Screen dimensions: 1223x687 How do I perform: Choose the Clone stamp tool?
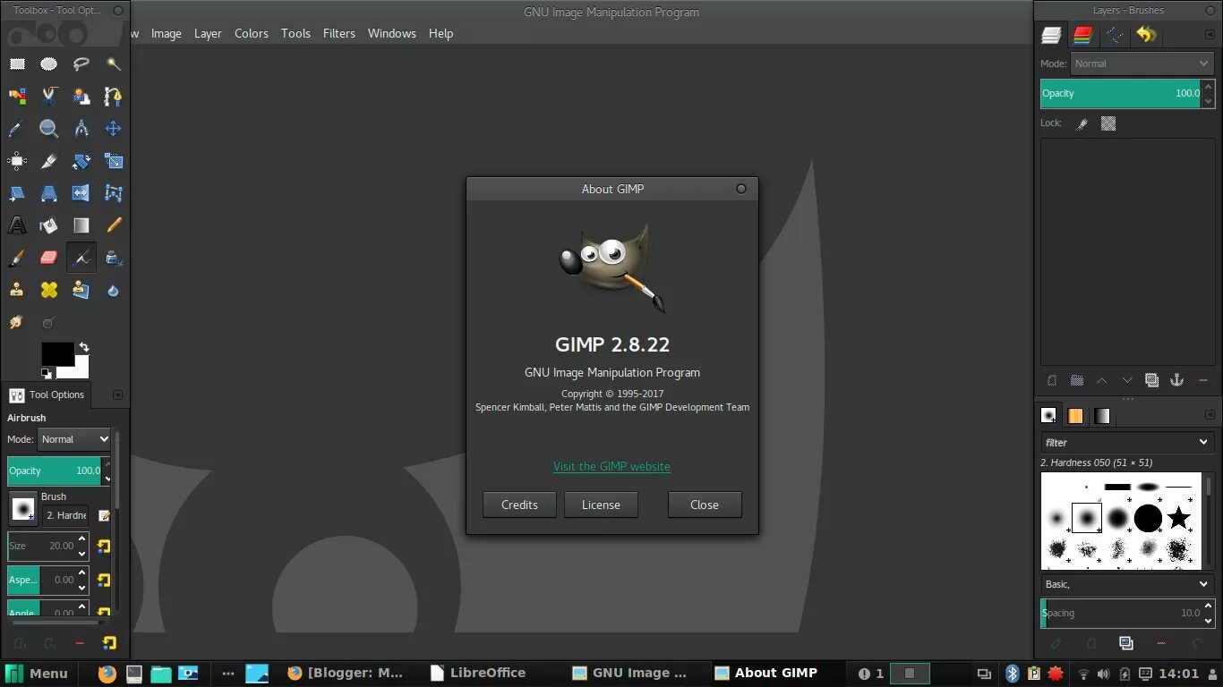tap(17, 290)
